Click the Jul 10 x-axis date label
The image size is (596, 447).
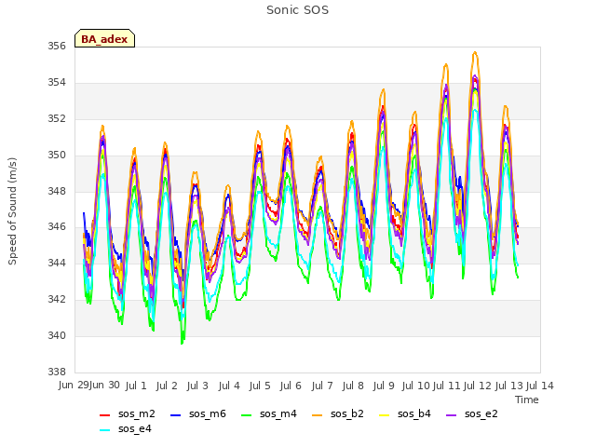[x=416, y=386]
